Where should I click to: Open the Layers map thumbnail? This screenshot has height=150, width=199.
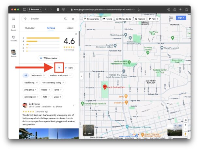[x=88, y=130]
